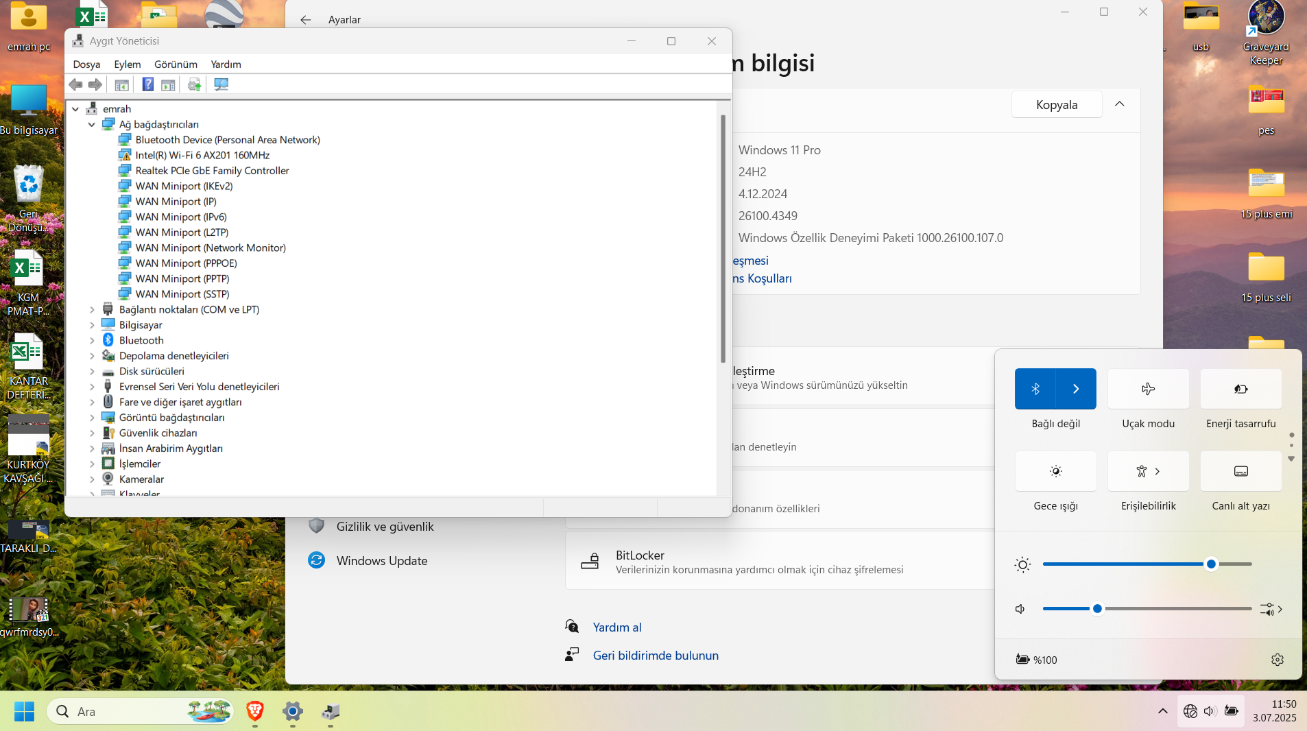Click the Realtek PCIe GbE controller icon
The width and height of the screenshot is (1307, 731).
(x=125, y=171)
